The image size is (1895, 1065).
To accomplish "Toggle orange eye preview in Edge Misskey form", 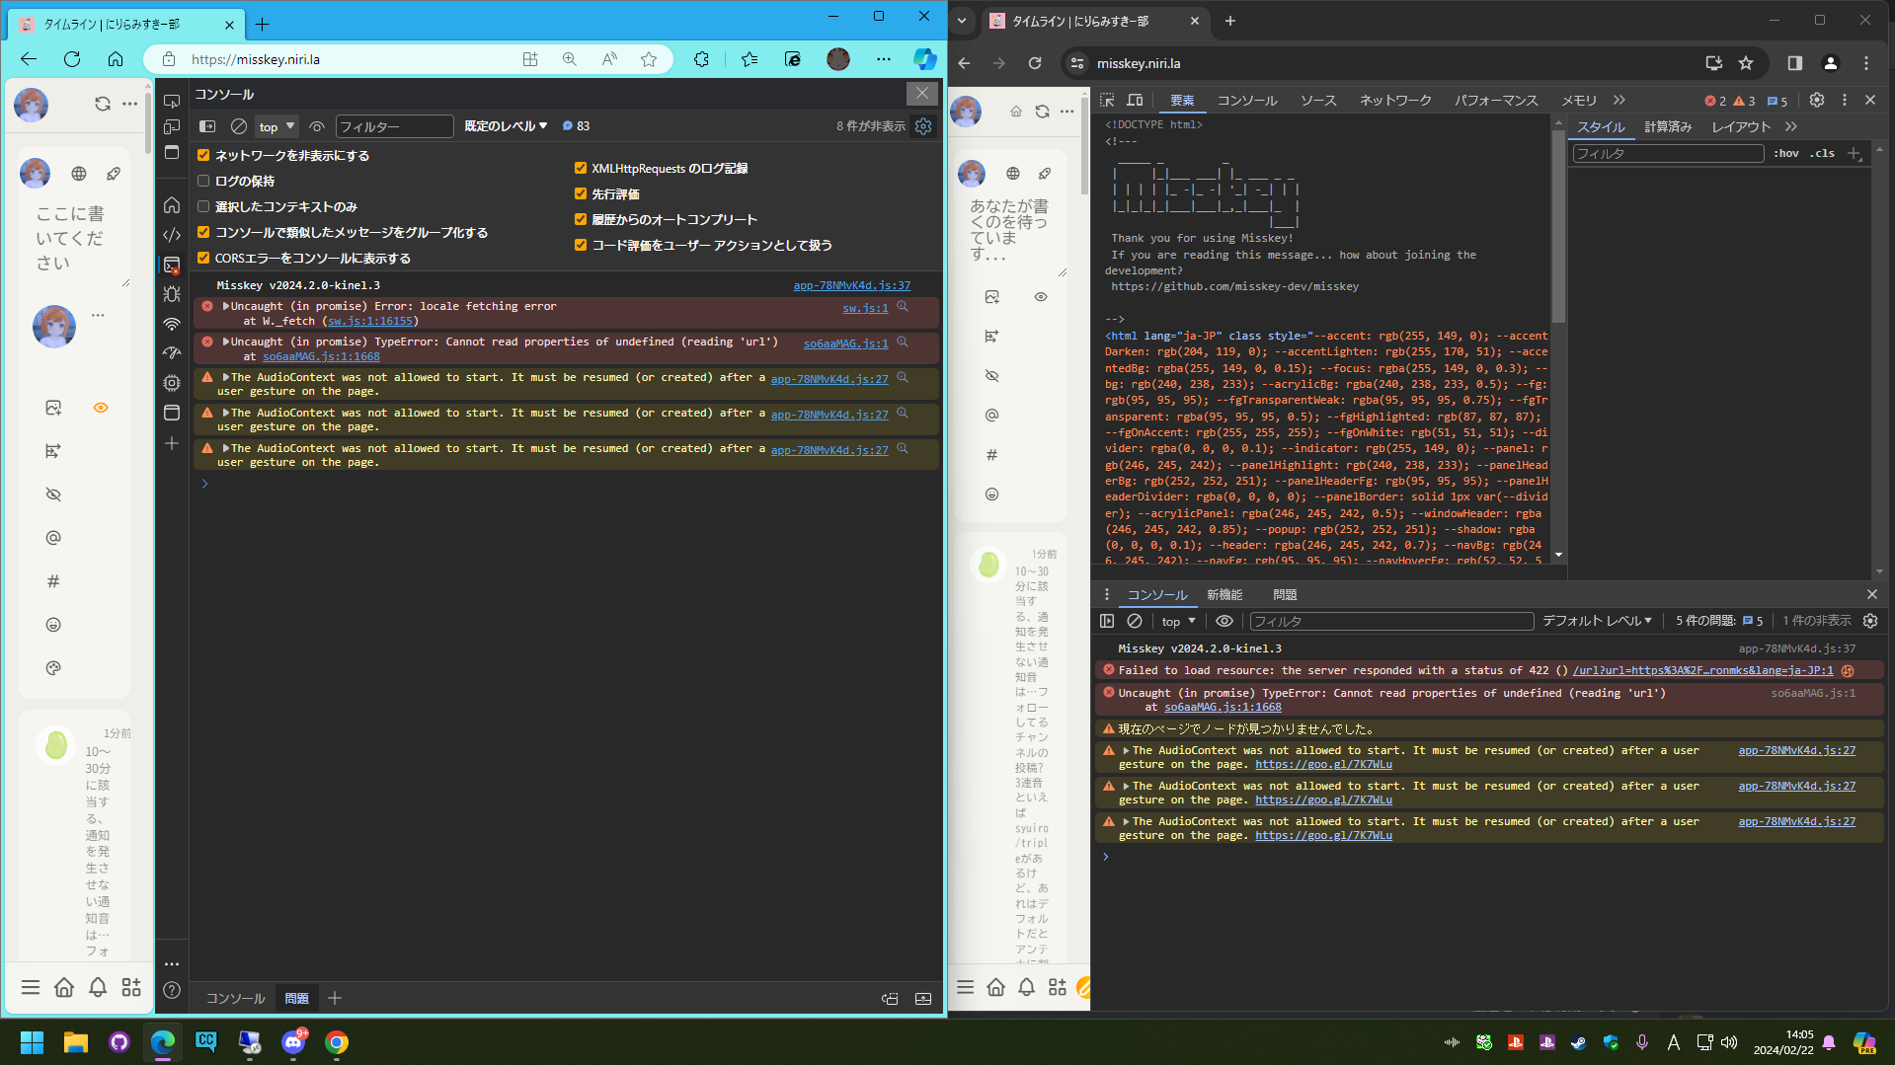I will [x=101, y=408].
